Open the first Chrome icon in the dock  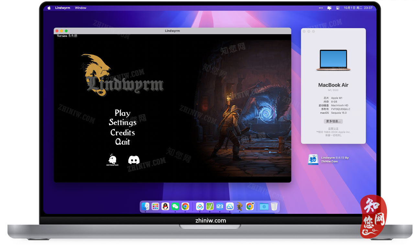coord(185,206)
